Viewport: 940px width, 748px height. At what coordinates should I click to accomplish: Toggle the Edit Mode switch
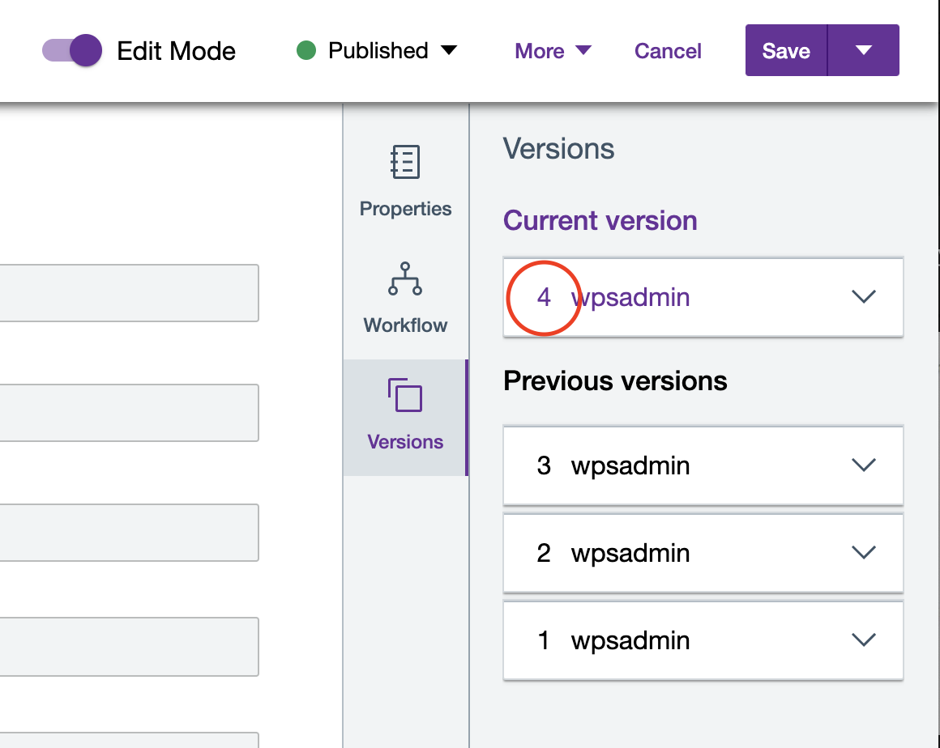[72, 51]
